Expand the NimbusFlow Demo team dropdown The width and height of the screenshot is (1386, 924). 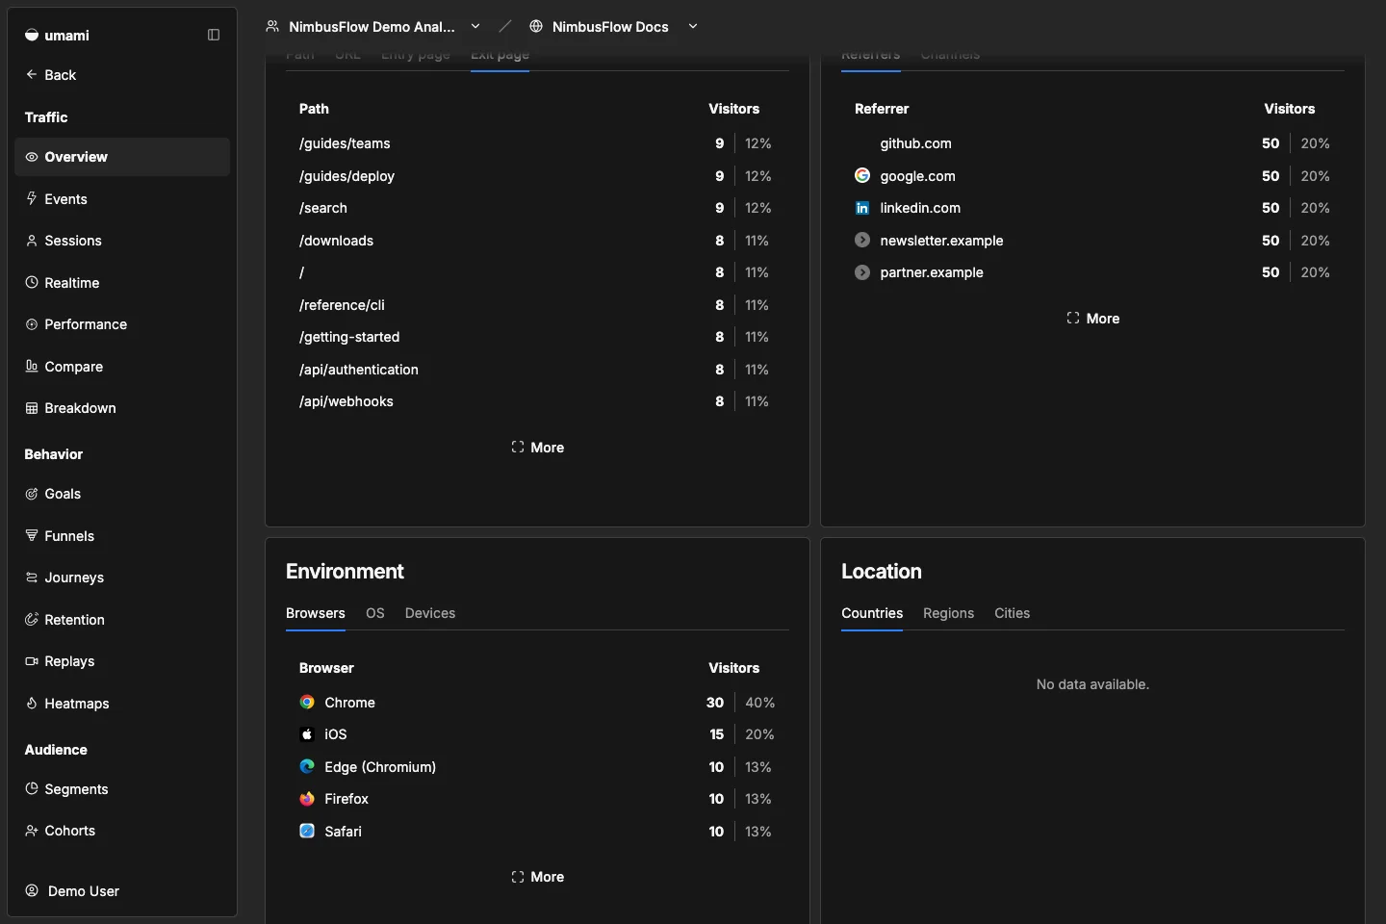(x=475, y=26)
